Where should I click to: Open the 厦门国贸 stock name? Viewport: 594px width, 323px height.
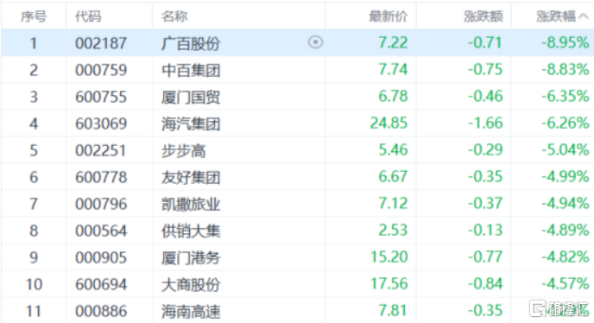[191, 97]
